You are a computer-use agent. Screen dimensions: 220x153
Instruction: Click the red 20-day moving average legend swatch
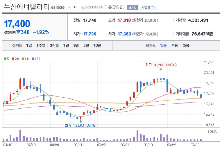click(x=13, y=59)
